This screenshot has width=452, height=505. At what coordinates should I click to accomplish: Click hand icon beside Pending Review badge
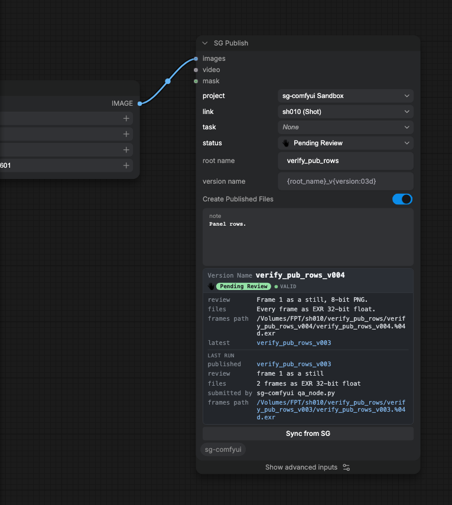211,286
